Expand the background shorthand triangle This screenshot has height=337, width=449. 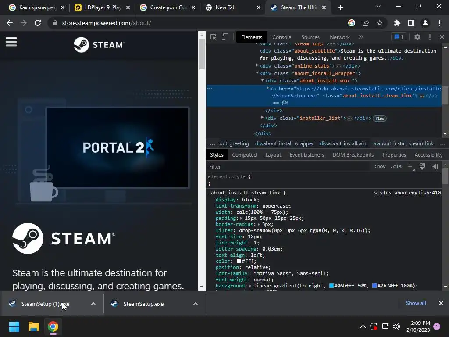pyautogui.click(x=250, y=286)
